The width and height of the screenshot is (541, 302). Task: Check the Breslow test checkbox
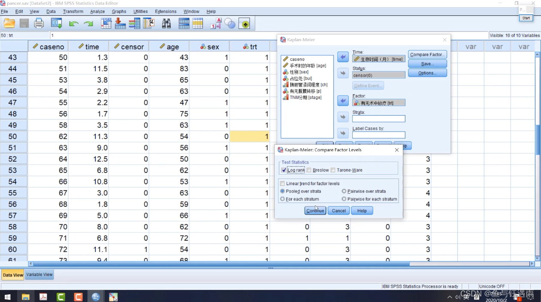tap(309, 170)
